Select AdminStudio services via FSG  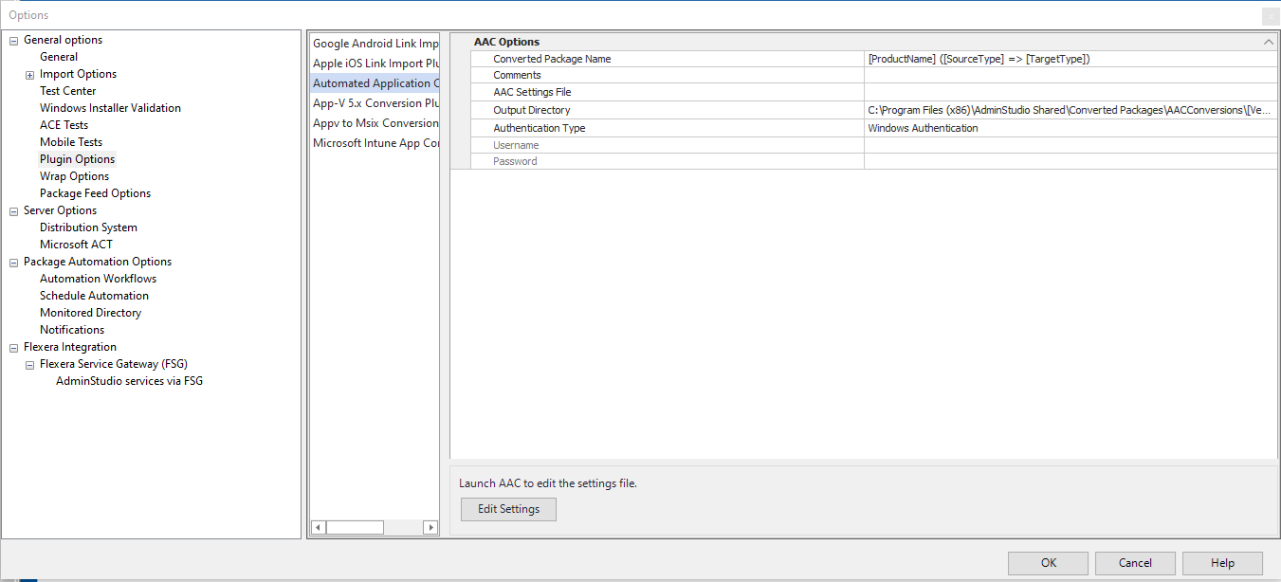click(x=129, y=381)
